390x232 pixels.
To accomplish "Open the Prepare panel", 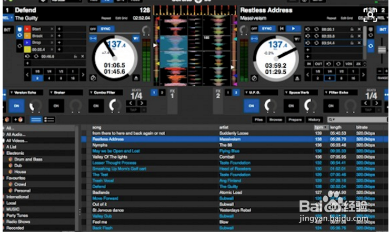I will 295,119.
